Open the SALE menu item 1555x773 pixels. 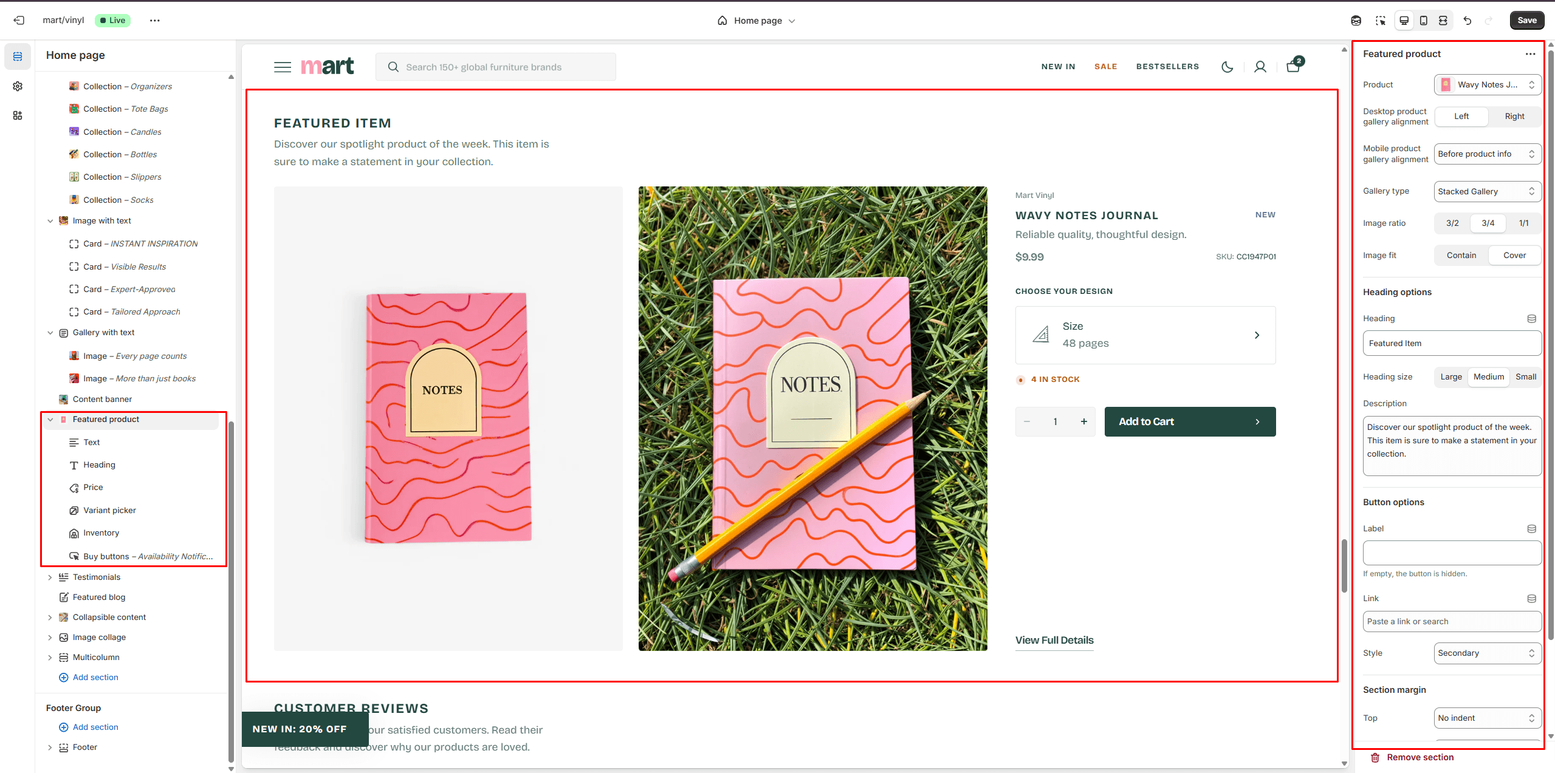tap(1105, 67)
